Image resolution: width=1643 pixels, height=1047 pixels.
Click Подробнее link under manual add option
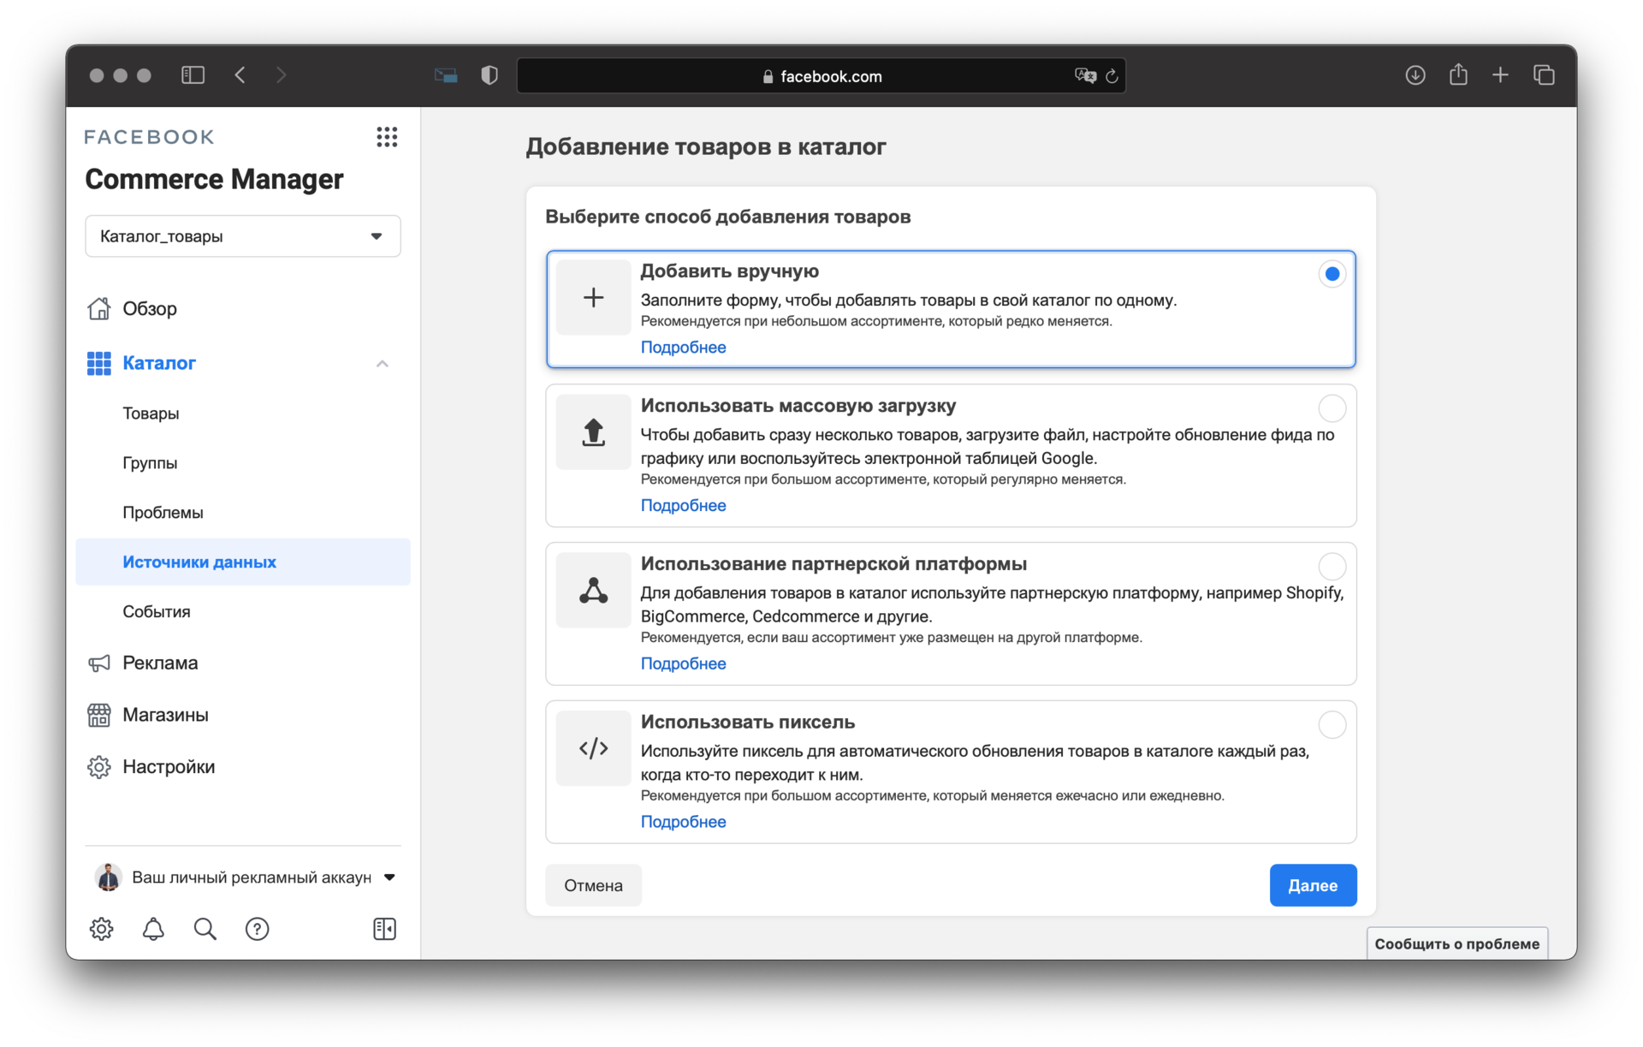(683, 348)
